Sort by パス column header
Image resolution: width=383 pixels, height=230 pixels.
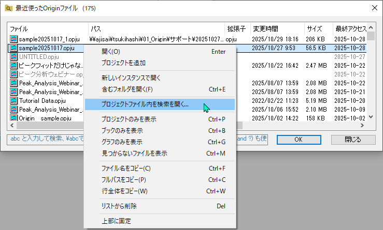click(x=157, y=29)
